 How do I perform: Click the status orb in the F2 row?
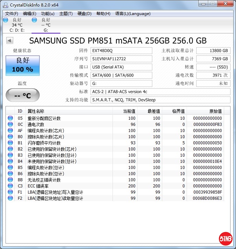tap(10, 198)
